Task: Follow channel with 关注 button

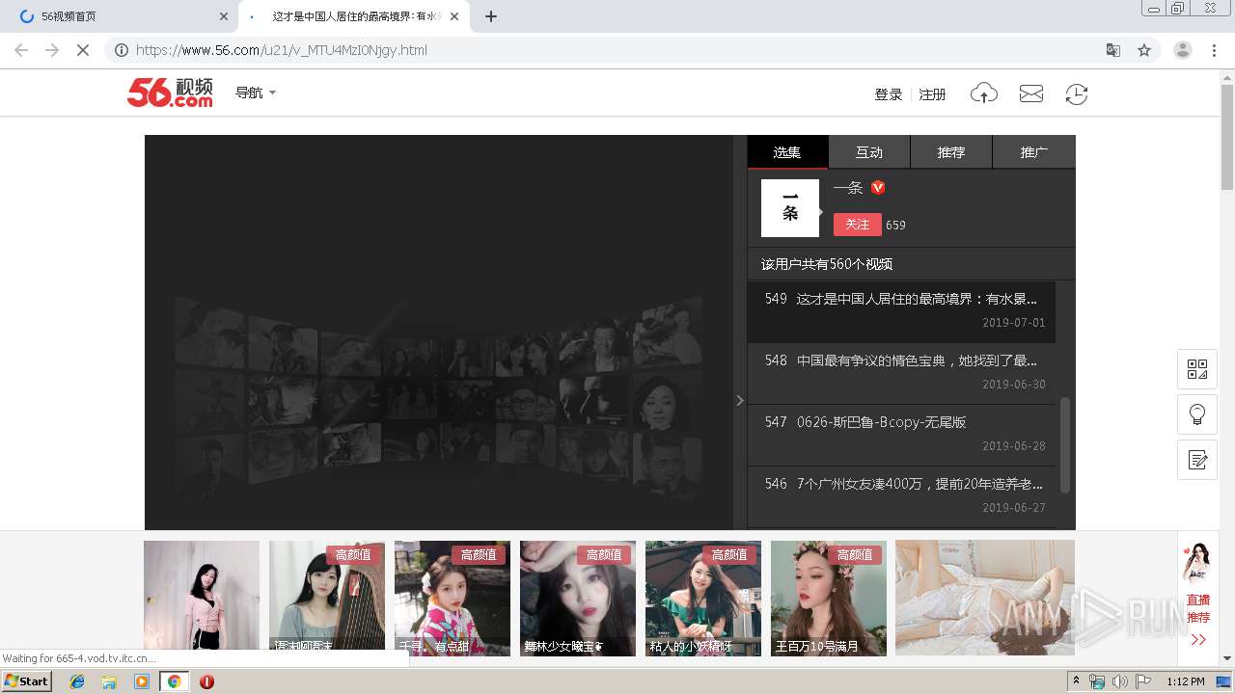Action: [857, 225]
